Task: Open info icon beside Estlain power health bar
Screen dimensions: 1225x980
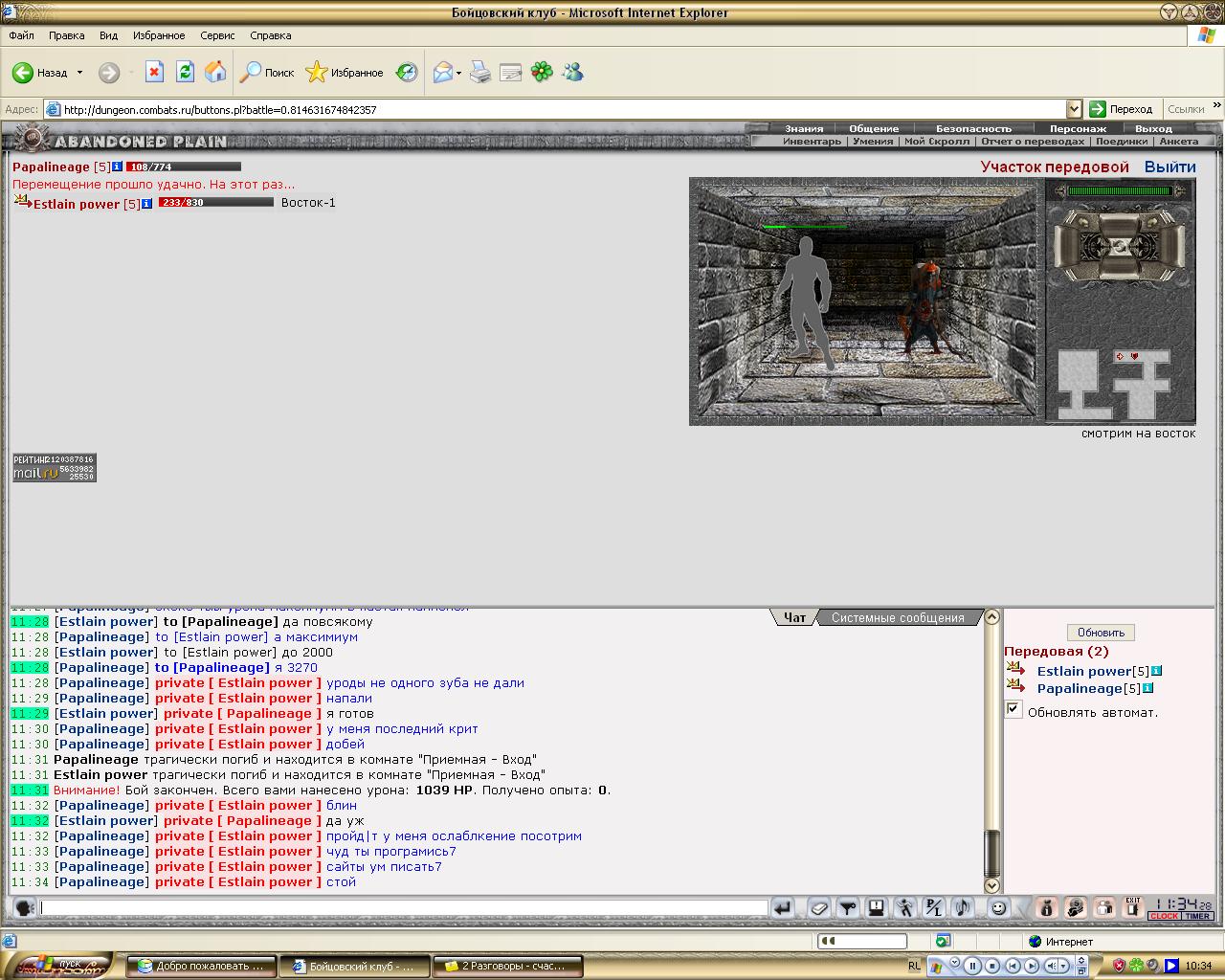Action: point(146,204)
